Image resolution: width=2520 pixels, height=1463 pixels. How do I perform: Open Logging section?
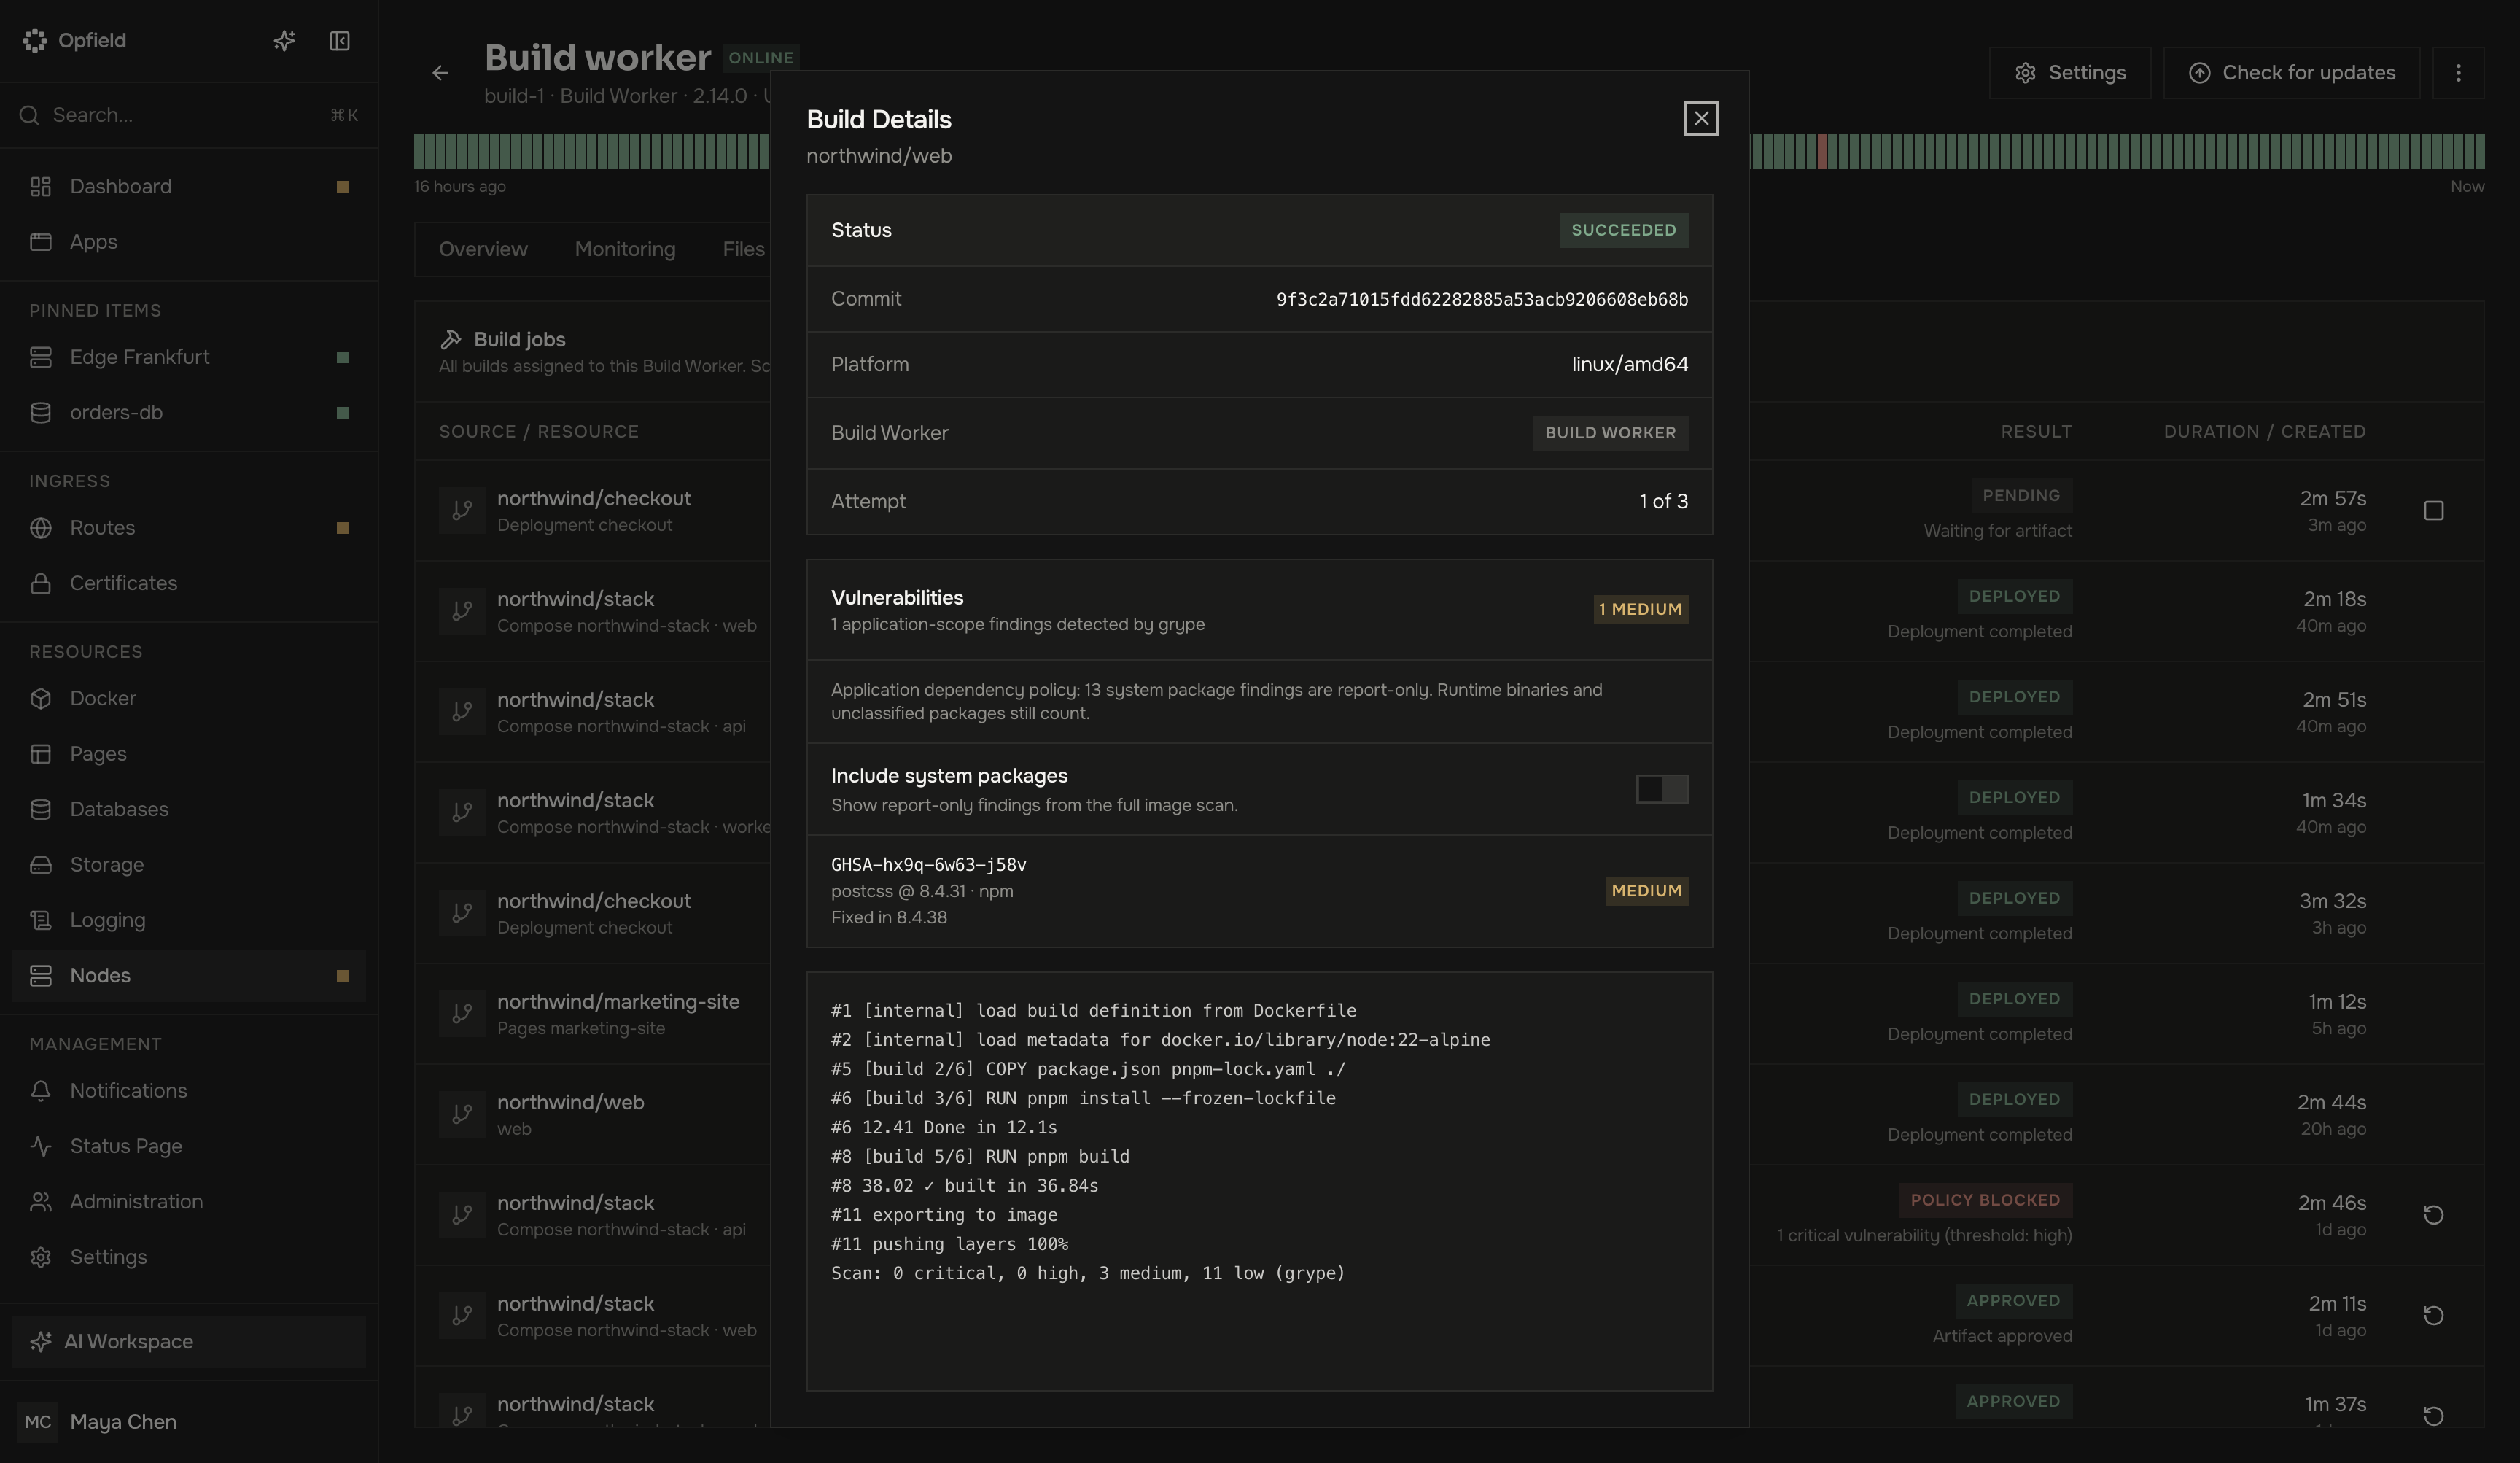pyautogui.click(x=189, y=920)
